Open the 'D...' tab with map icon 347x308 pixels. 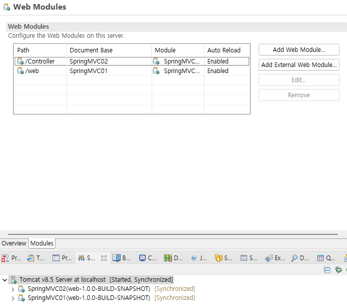tap(173, 258)
